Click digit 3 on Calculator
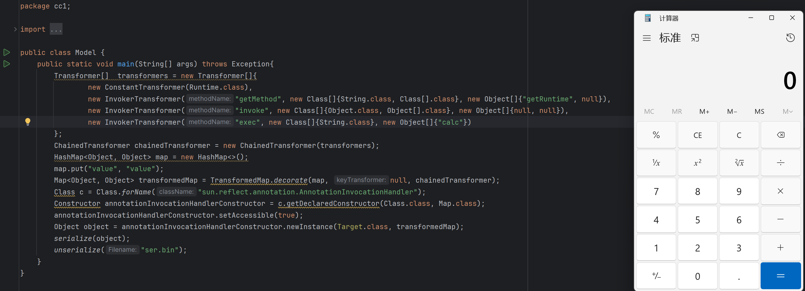This screenshot has height=291, width=805. pos(739,248)
